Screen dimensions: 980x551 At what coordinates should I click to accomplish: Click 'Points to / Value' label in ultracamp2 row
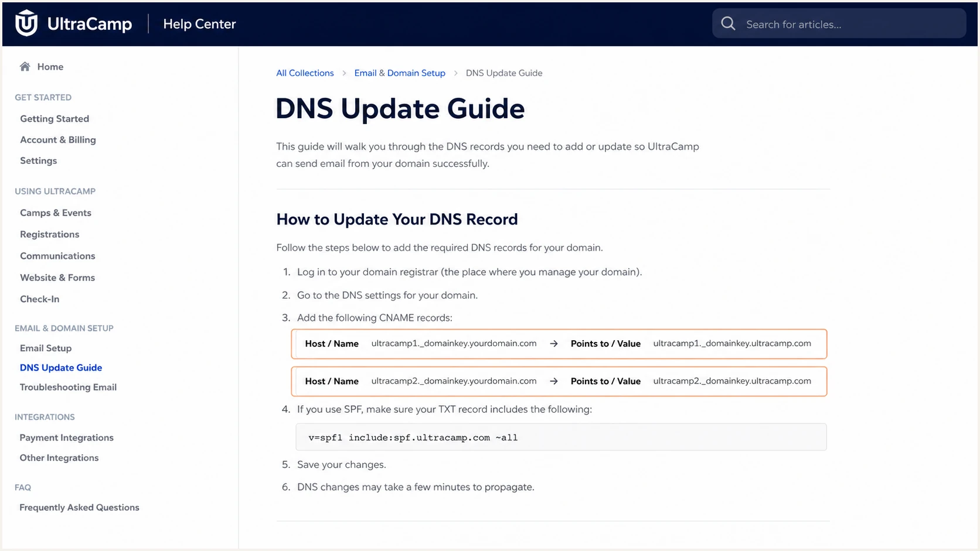click(x=605, y=381)
